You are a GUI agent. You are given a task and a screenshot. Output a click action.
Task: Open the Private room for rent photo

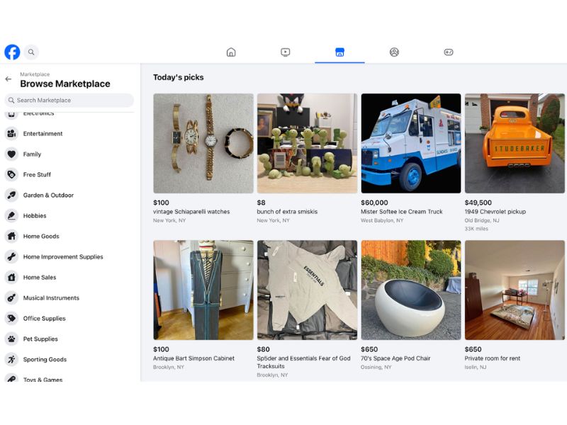(x=515, y=290)
